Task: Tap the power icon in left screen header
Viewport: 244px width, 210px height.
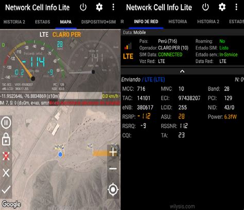Action: point(83,7)
